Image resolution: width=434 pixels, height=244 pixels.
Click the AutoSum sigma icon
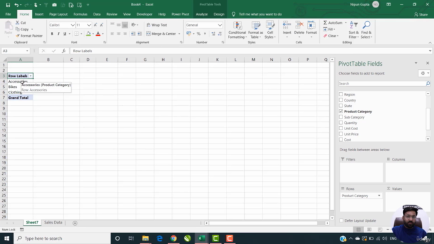tap(325, 22)
